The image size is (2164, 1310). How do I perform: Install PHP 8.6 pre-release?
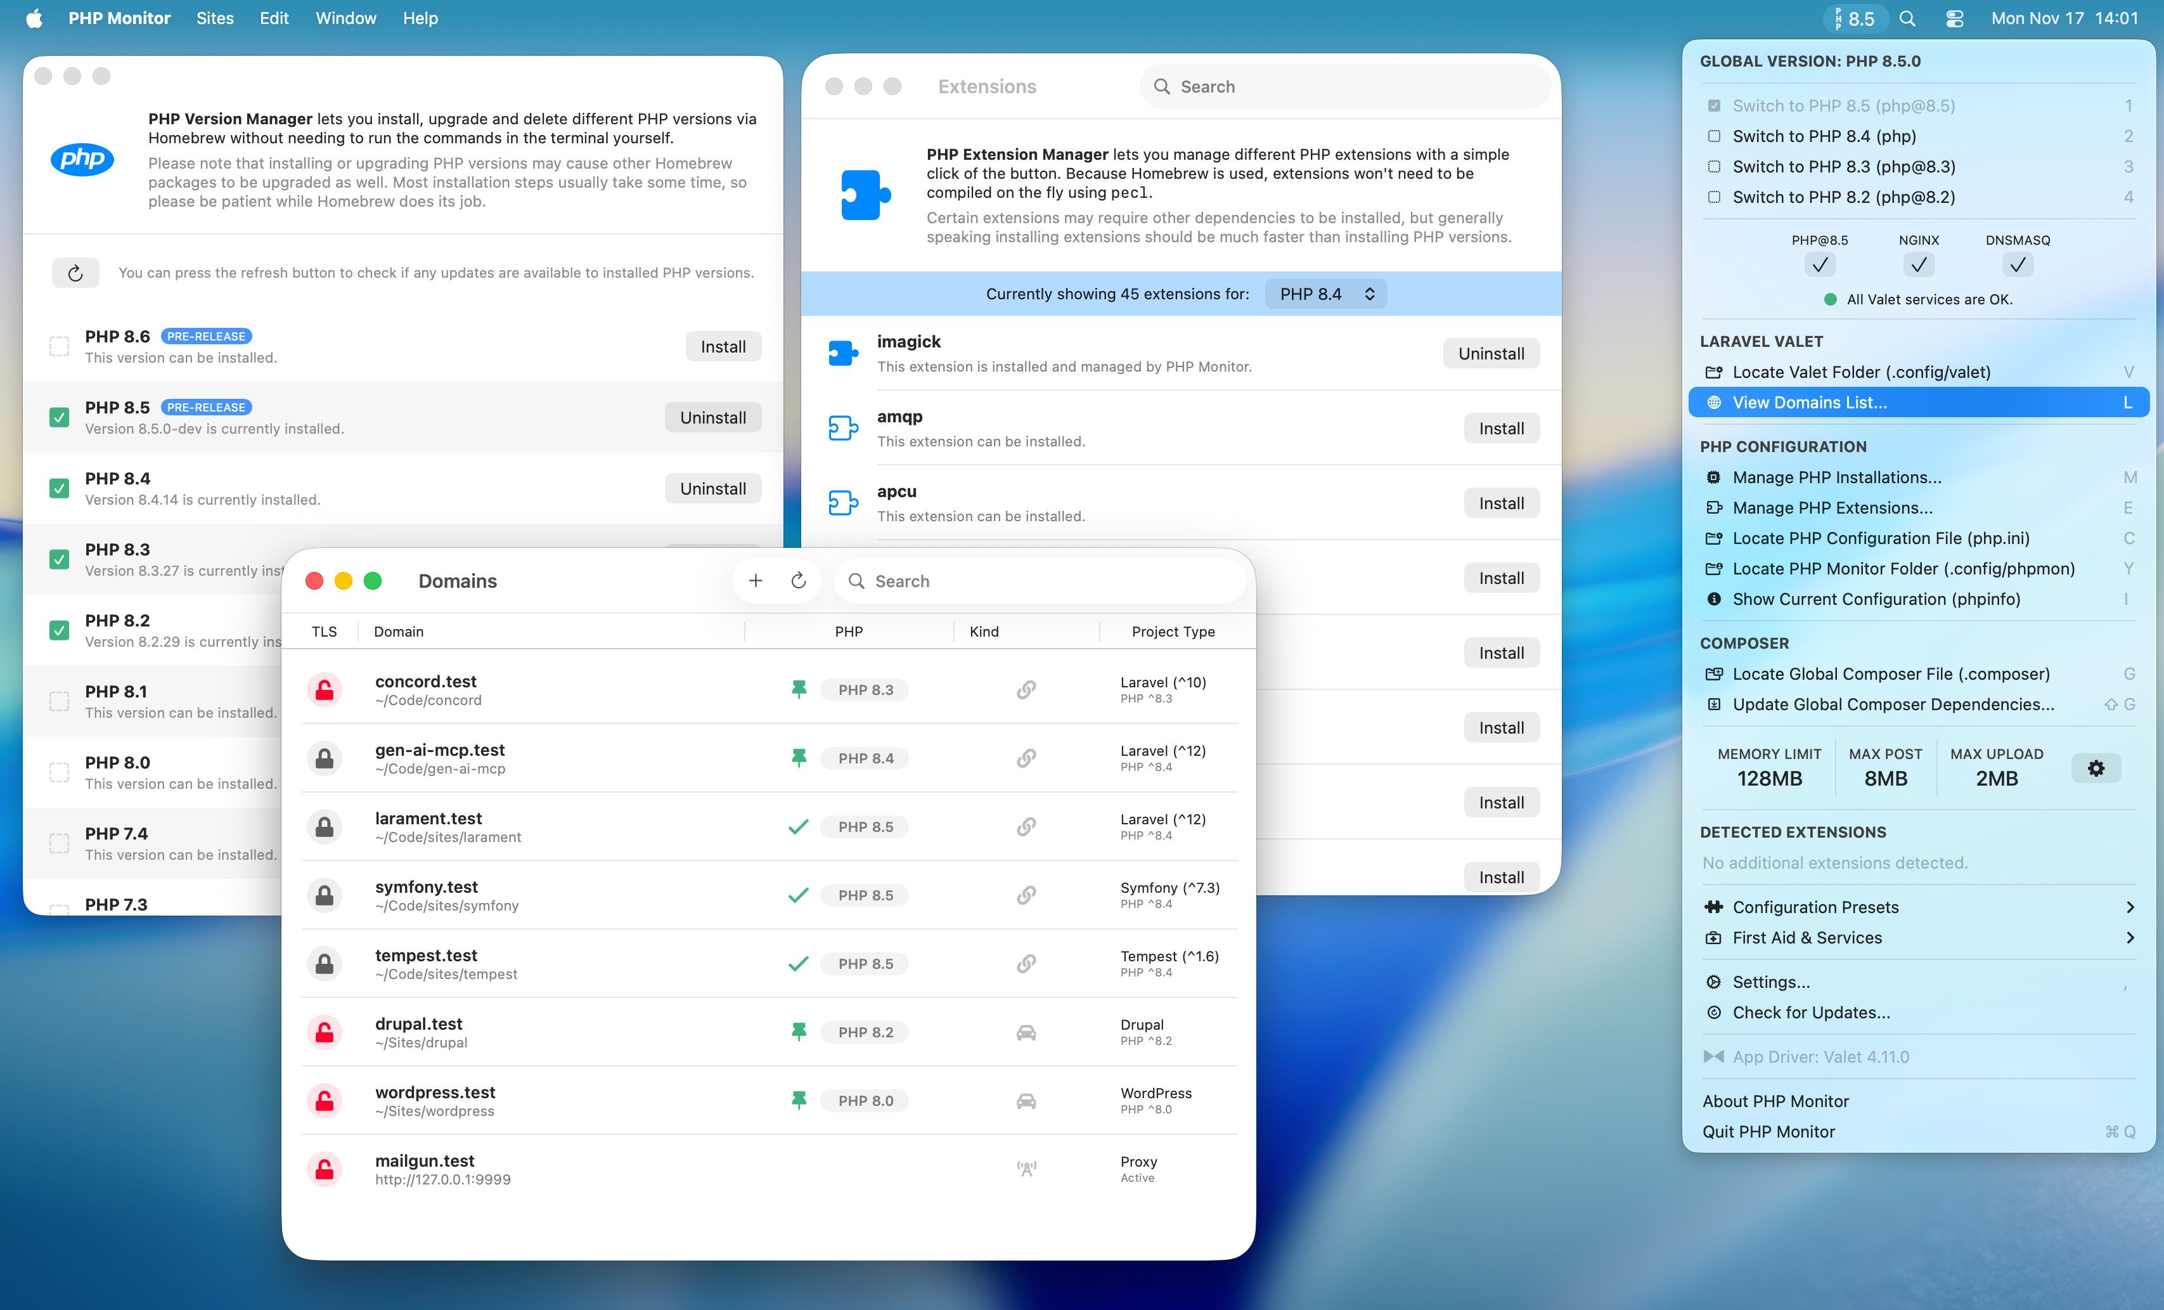pyautogui.click(x=722, y=346)
